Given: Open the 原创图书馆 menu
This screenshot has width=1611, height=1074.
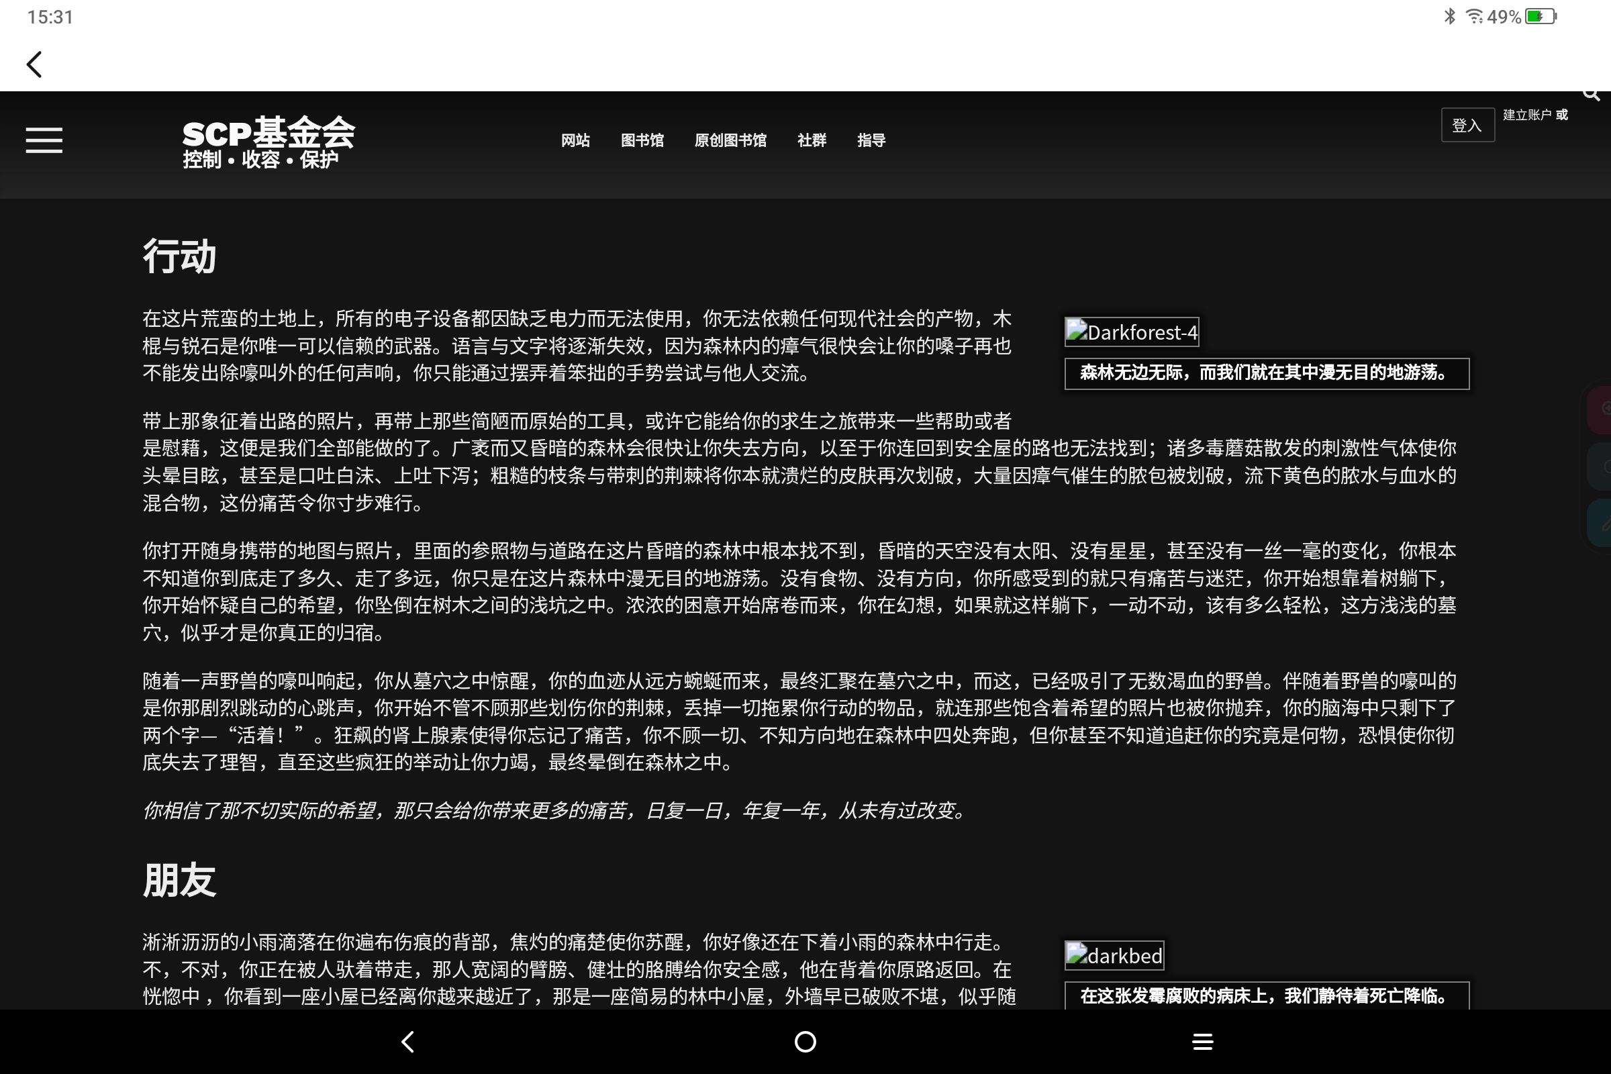Looking at the screenshot, I should 730,140.
